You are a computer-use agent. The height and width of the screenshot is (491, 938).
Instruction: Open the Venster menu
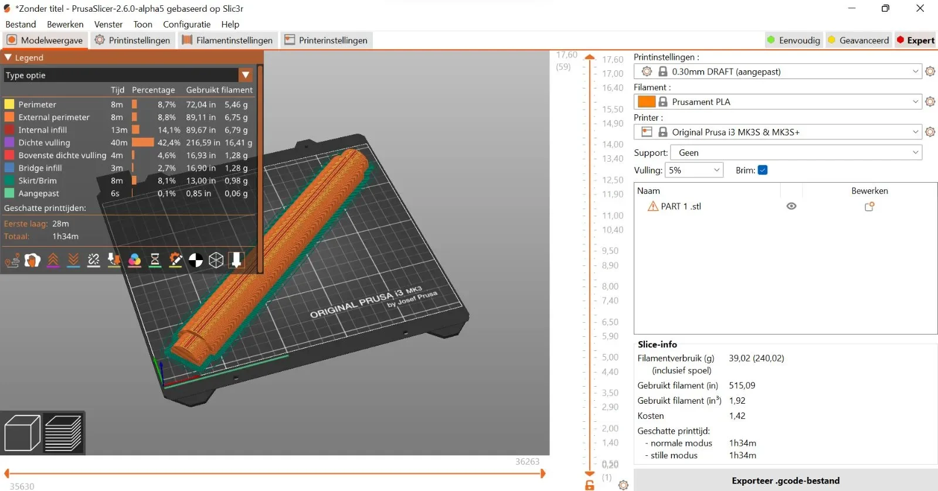108,24
